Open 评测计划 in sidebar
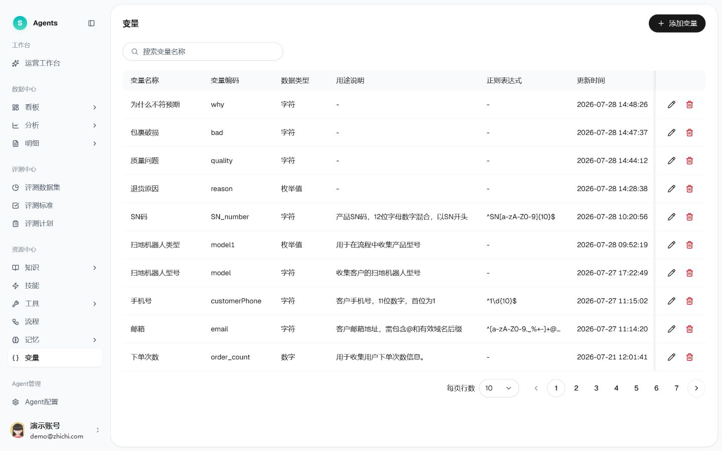This screenshot has height=451, width=722. click(55, 223)
